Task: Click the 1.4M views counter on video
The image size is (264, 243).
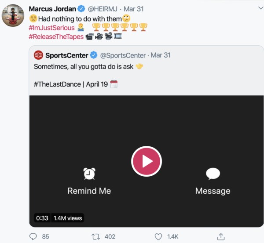Action: tap(67, 218)
